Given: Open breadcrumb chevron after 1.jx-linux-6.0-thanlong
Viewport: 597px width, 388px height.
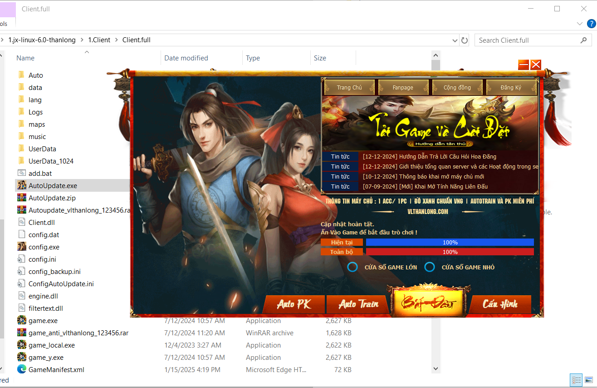Looking at the screenshot, I should (82, 40).
